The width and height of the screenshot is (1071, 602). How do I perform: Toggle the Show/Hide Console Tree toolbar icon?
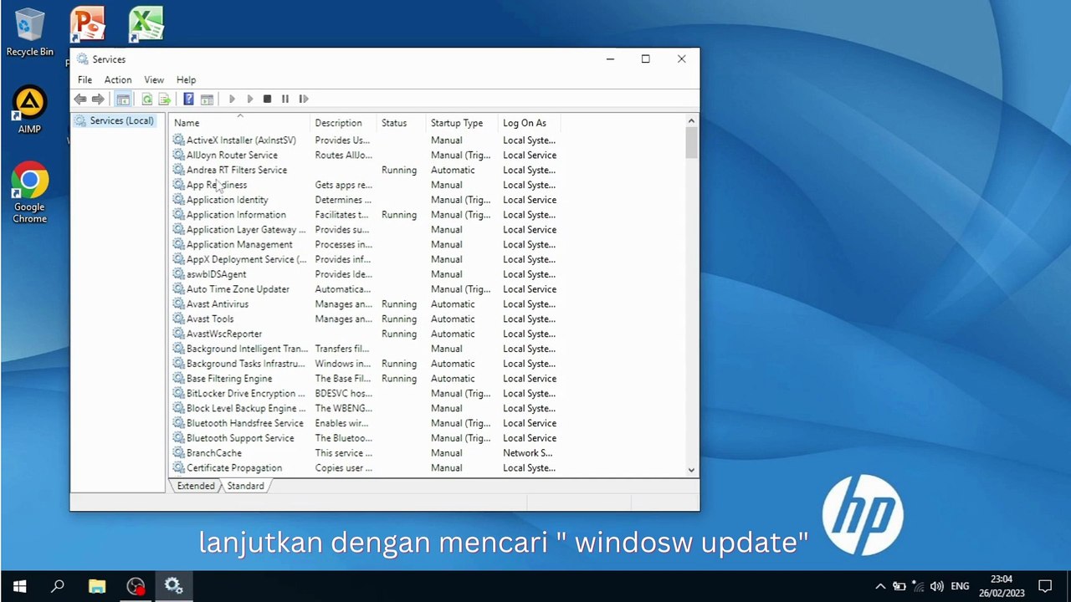point(123,99)
